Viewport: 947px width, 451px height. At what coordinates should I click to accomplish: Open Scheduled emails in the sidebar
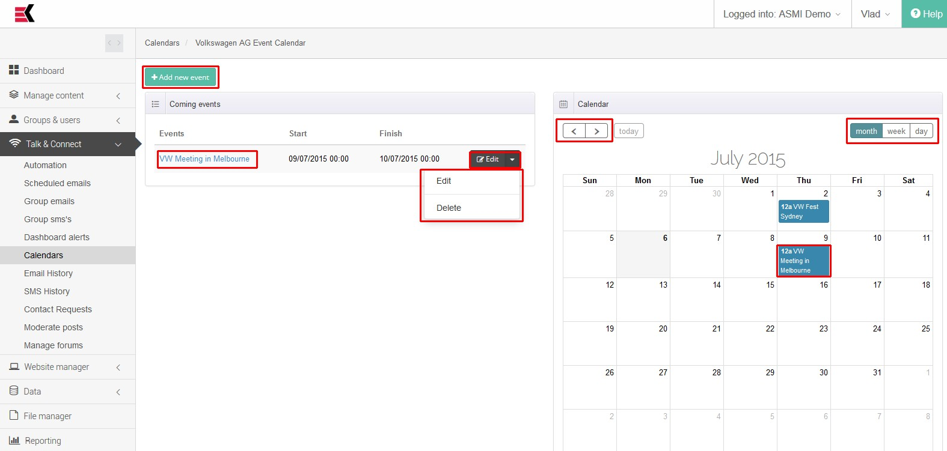tap(57, 183)
